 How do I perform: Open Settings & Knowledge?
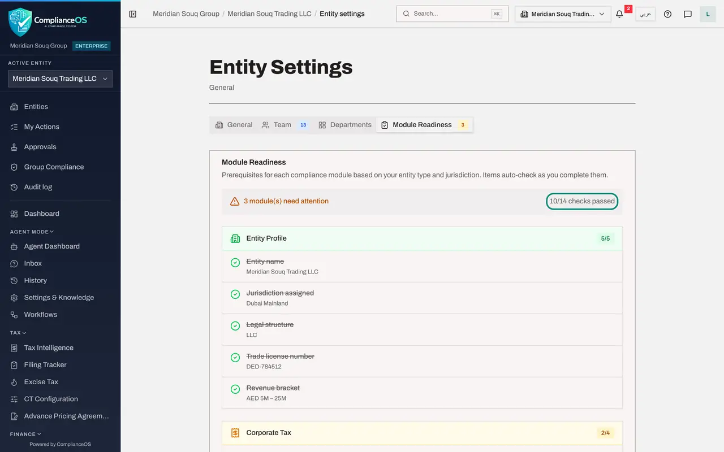pyautogui.click(x=60, y=298)
